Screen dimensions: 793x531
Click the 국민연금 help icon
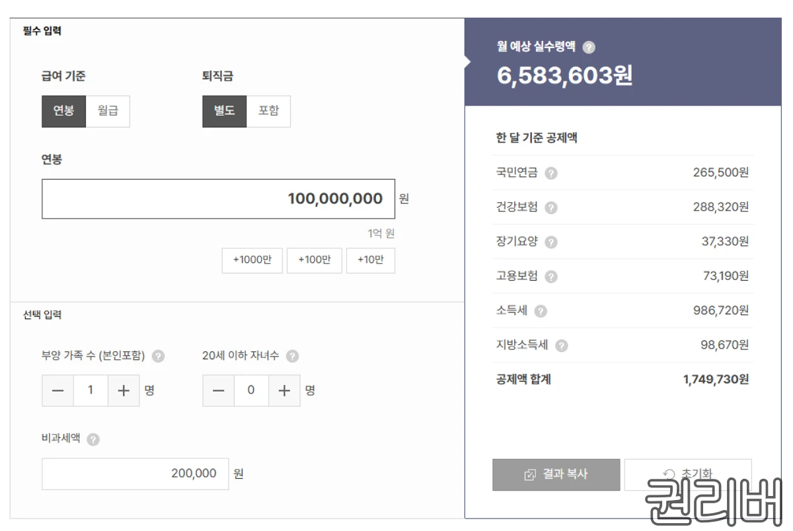(552, 173)
